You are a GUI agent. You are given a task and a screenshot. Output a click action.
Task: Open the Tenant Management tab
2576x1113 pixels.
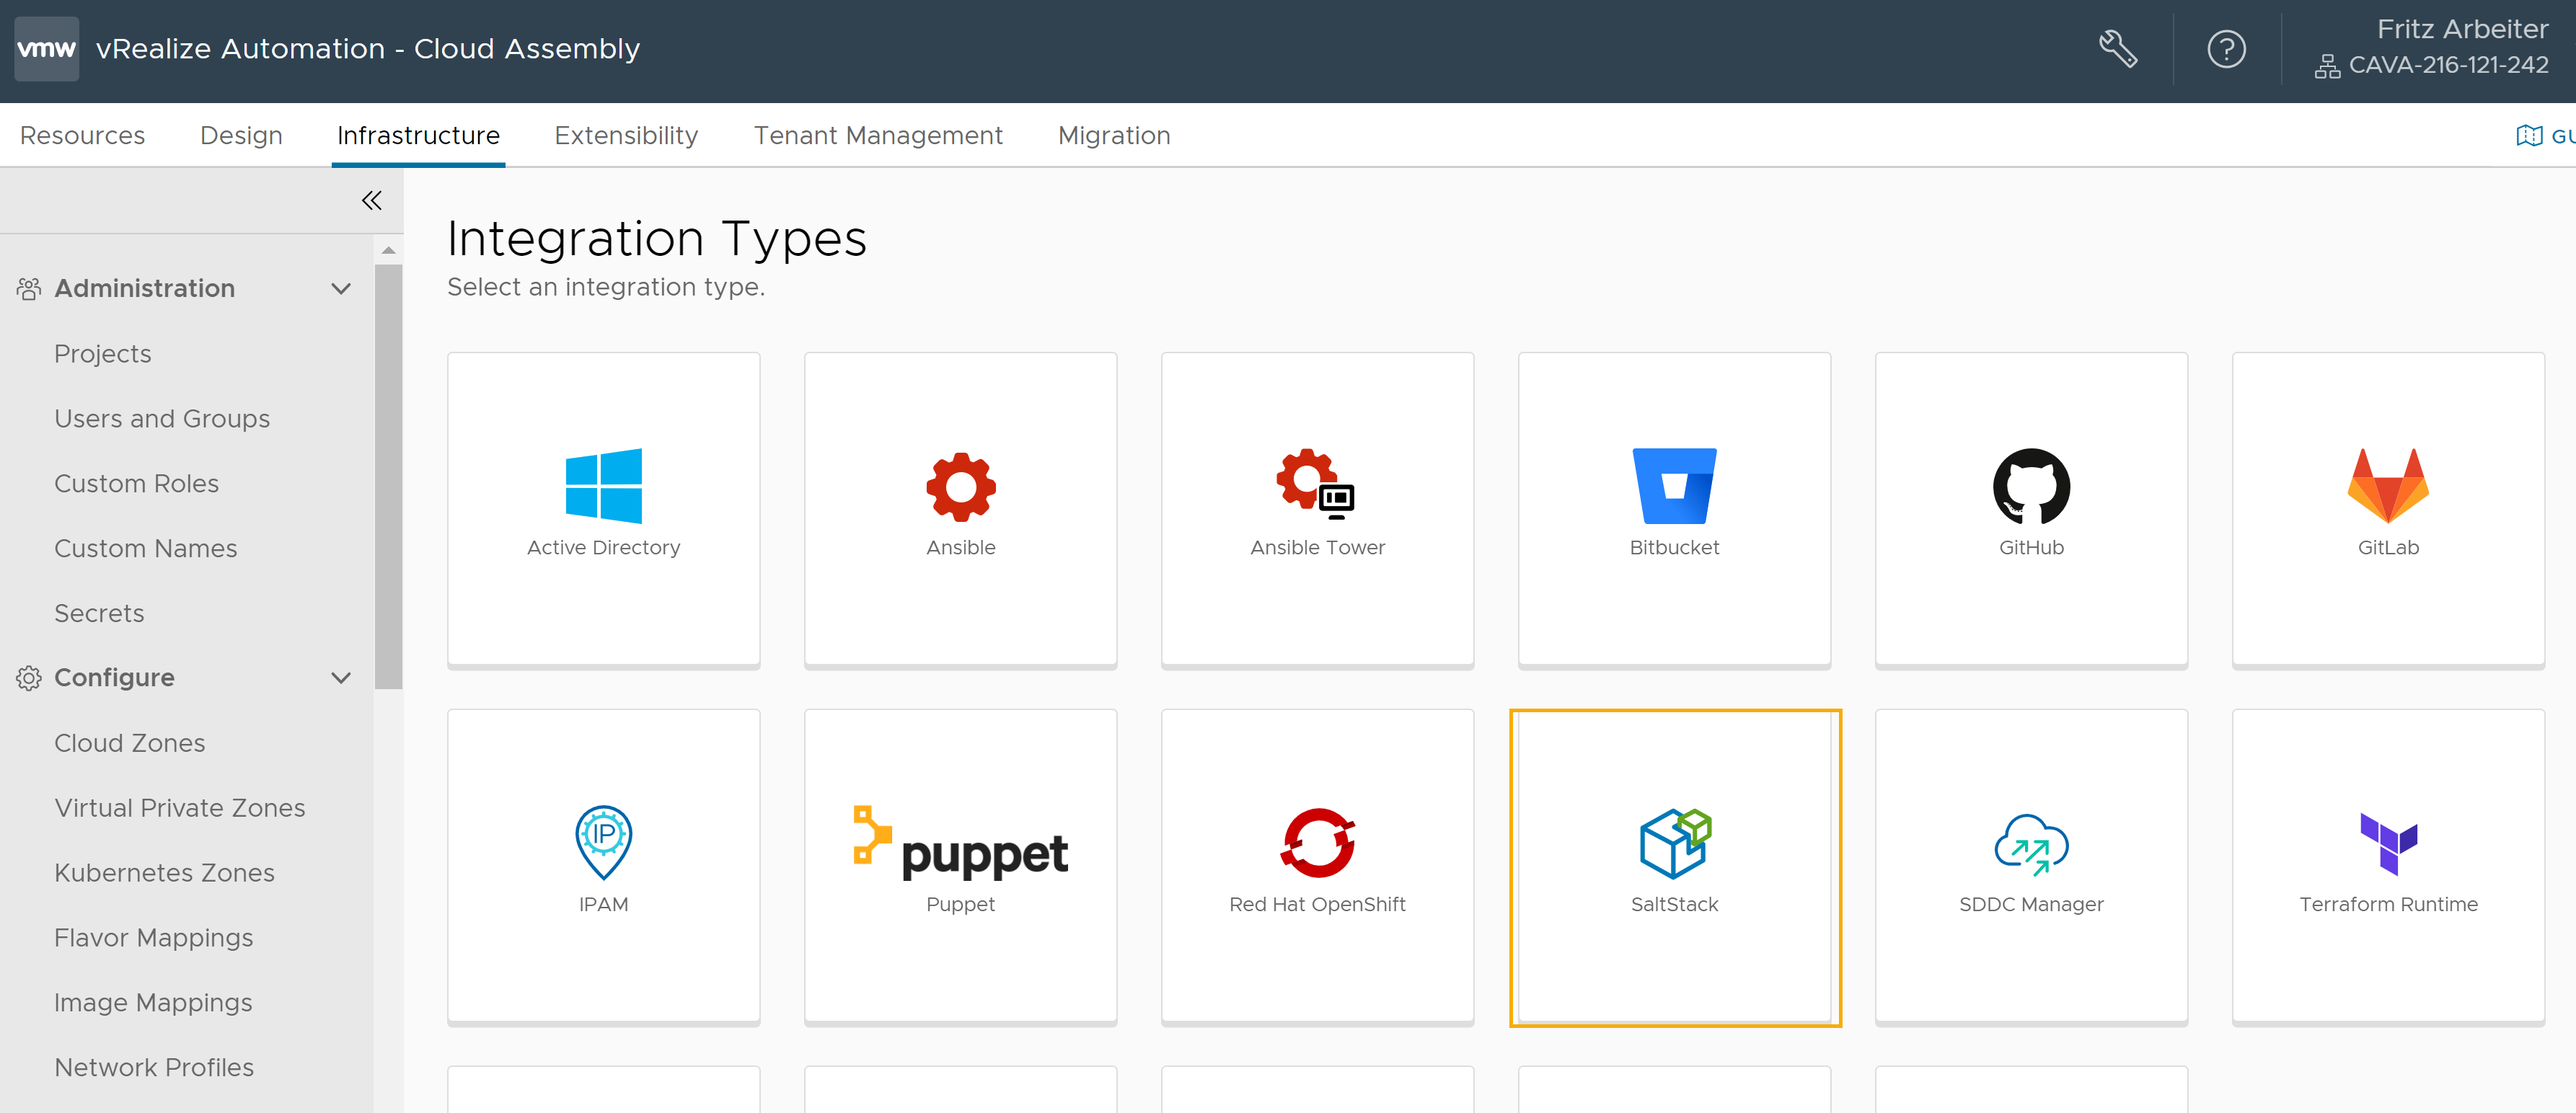coord(878,135)
